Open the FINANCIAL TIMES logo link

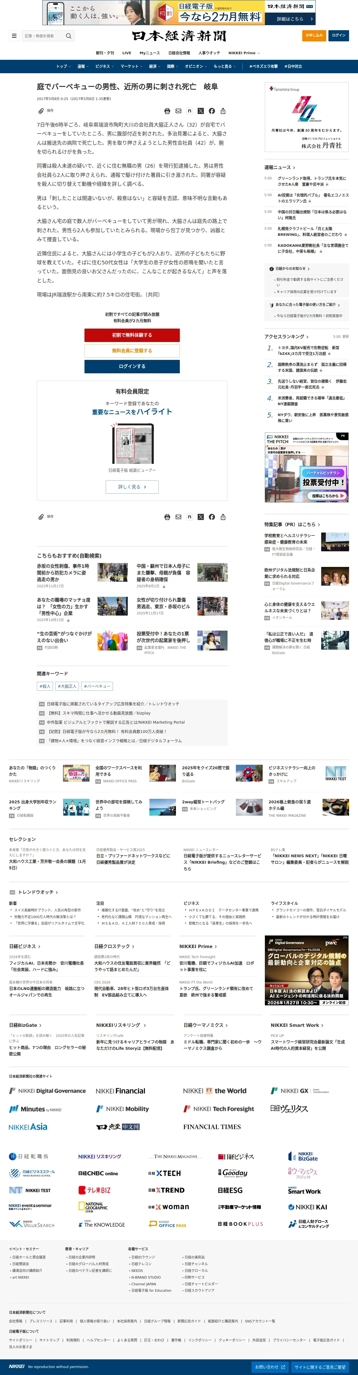[x=212, y=1127]
